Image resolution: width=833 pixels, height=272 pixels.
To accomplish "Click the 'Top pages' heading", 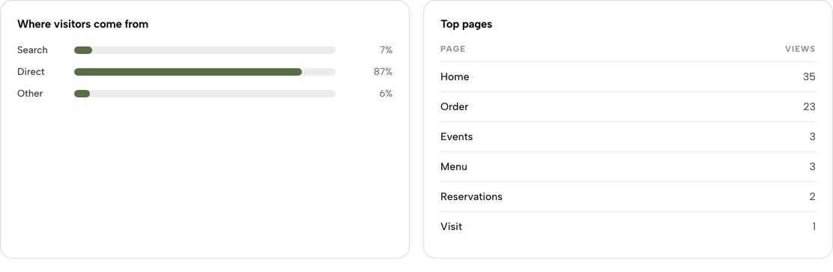I will (467, 24).
